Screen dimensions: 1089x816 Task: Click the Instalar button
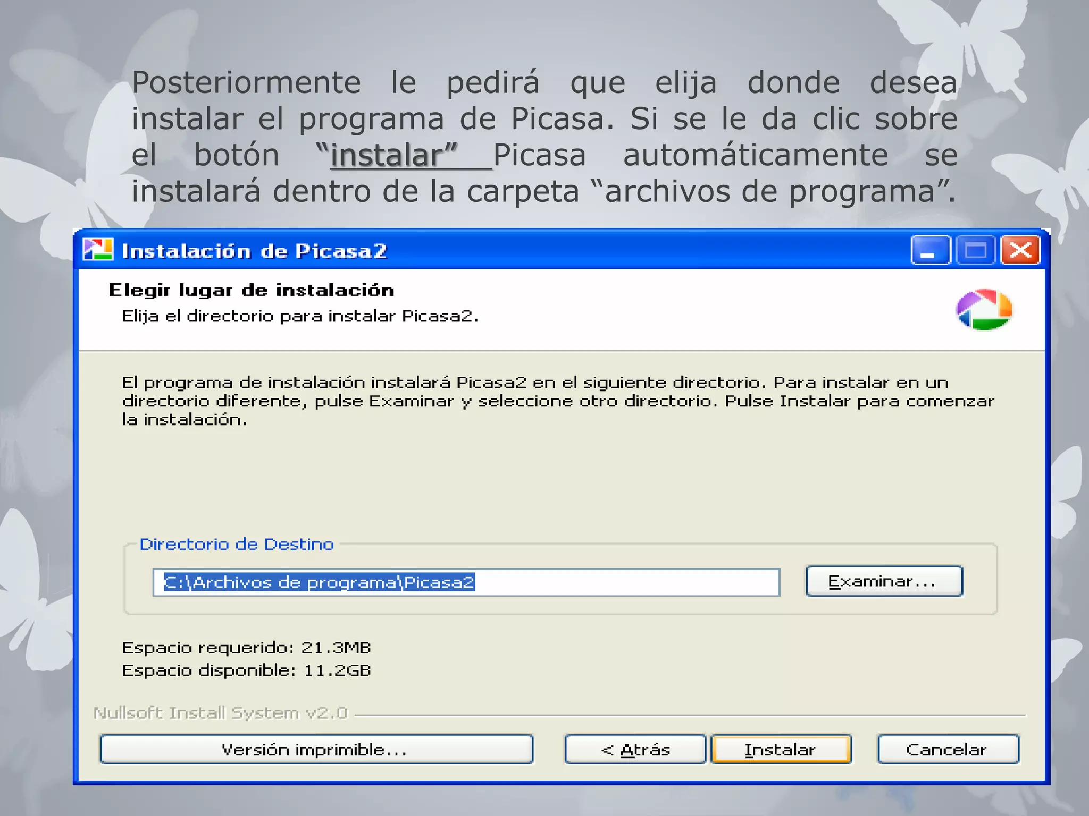tap(781, 750)
